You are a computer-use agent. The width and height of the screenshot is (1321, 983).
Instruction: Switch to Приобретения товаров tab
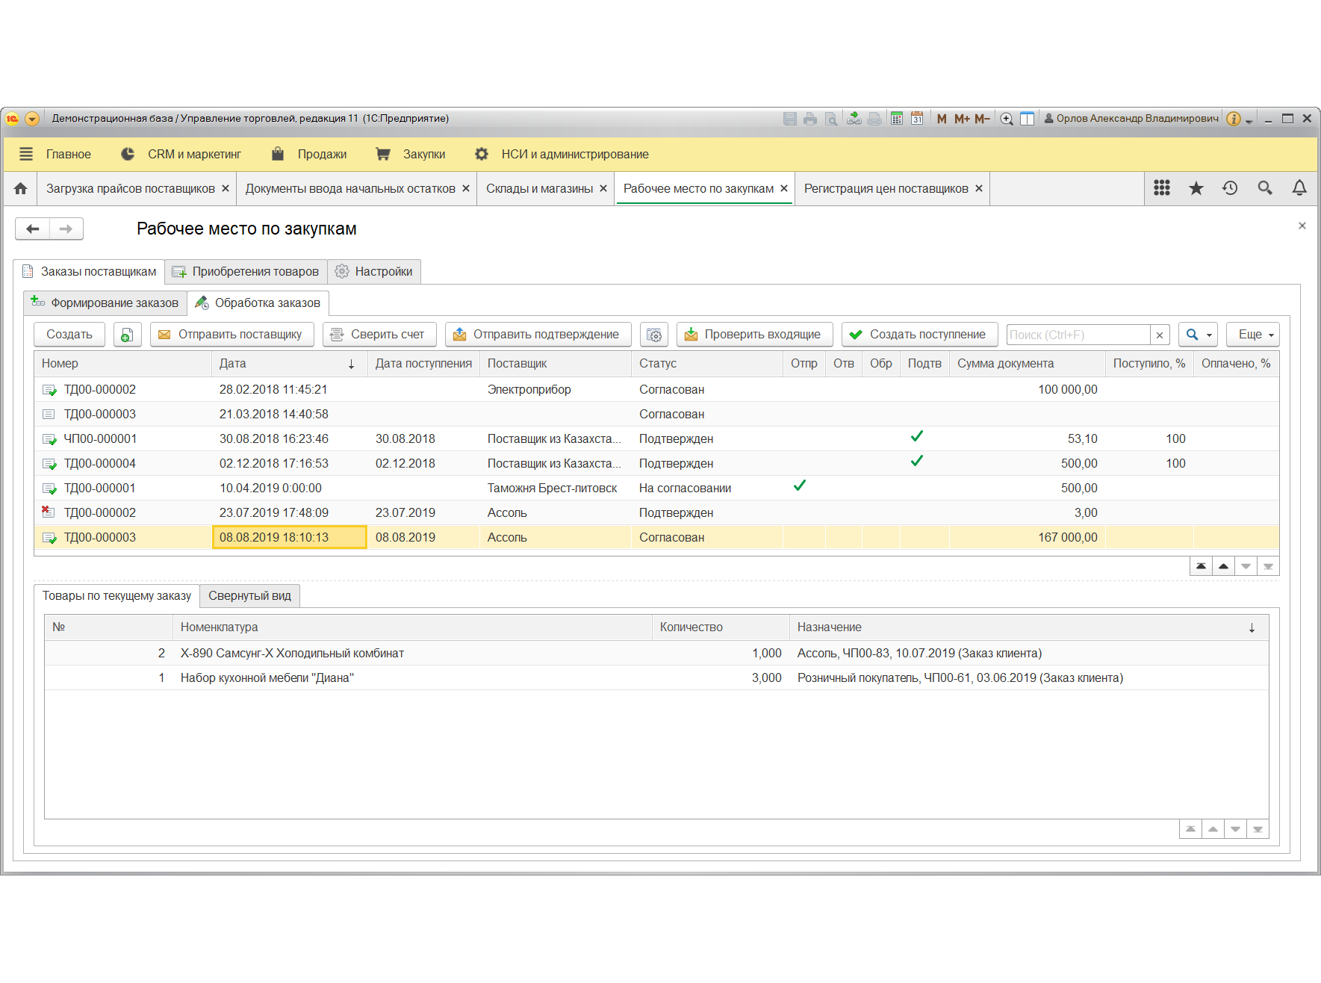click(x=246, y=272)
